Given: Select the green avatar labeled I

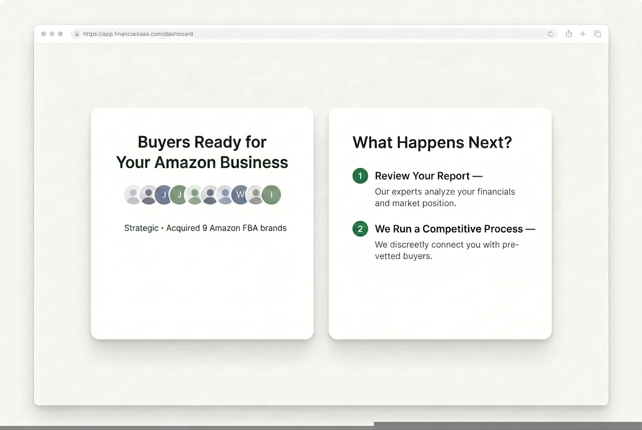Looking at the screenshot, I should [x=271, y=194].
